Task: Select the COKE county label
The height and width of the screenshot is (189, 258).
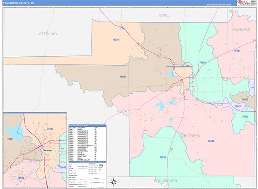Action: click(x=164, y=15)
